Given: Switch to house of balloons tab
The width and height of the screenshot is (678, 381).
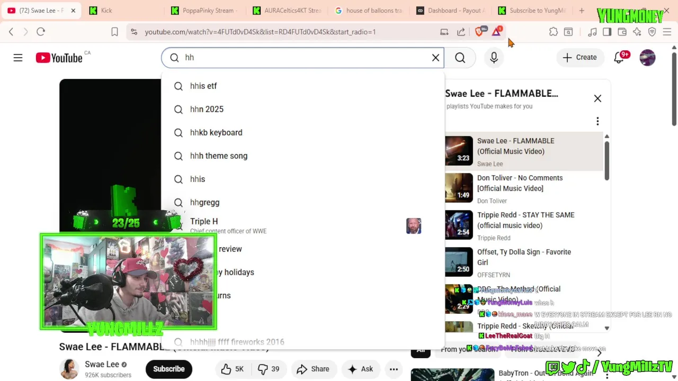Looking at the screenshot, I should (x=368, y=11).
